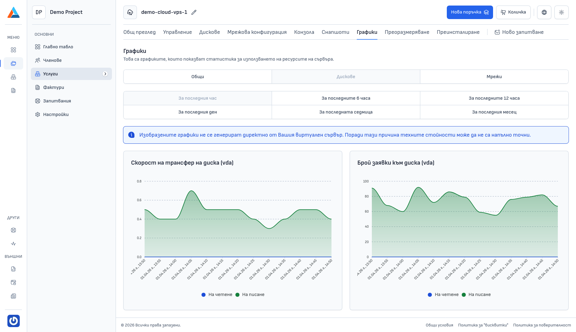Expand the Услуги chevron arrow
Screen dimensions: 576x332
[x=105, y=74]
